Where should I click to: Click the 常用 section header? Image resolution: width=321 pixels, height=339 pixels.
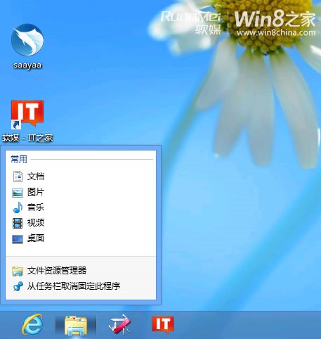19,160
